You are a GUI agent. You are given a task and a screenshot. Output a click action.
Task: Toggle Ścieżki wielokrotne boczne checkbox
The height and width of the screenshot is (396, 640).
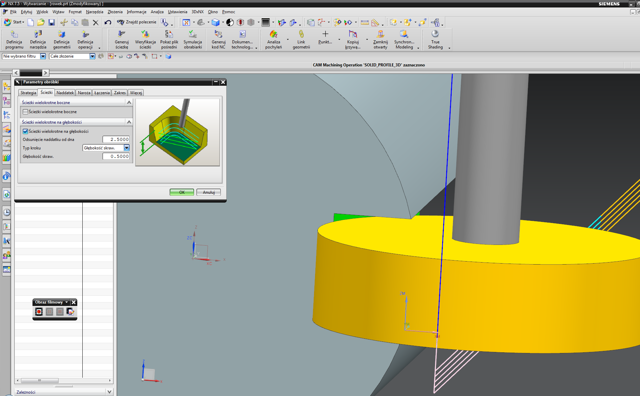coord(25,111)
